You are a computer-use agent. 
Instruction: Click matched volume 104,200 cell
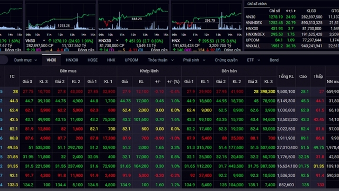pyautogui.click(x=141, y=166)
